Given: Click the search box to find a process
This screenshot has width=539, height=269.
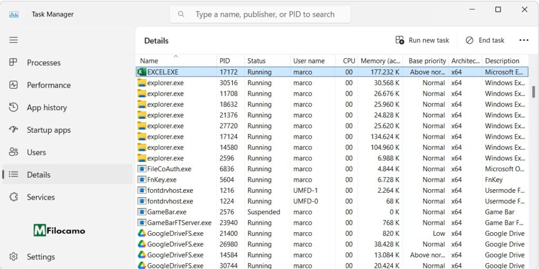Looking at the screenshot, I should coord(260,14).
